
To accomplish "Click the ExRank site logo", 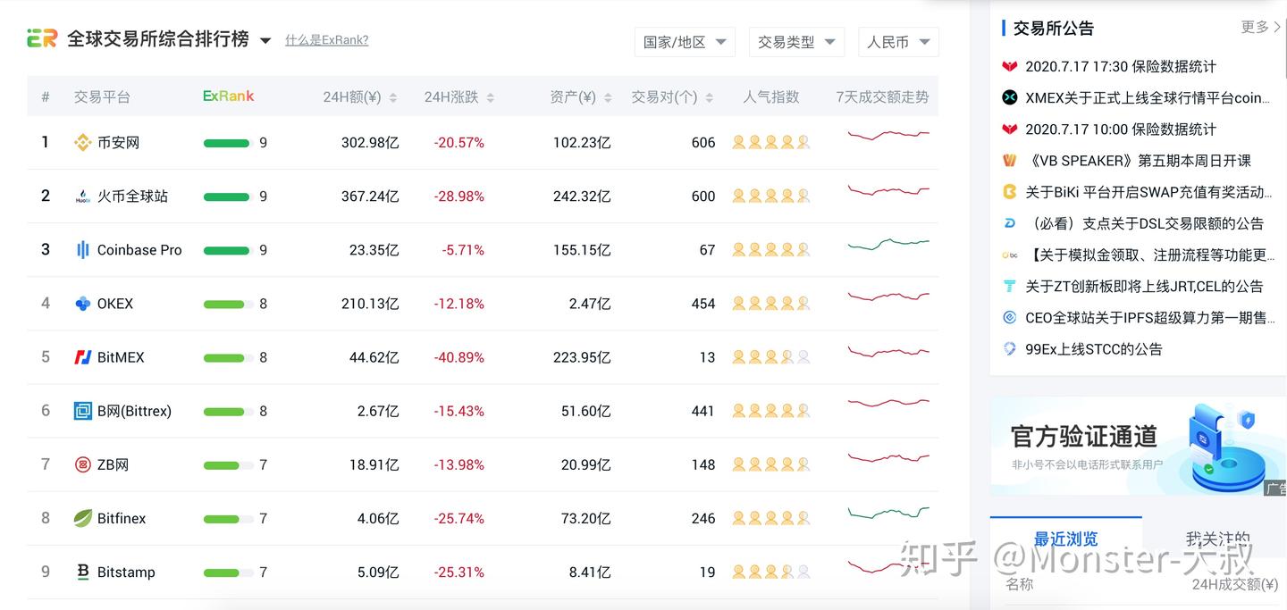I will tap(41, 38).
